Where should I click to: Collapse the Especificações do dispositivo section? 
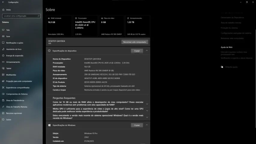(x=147, y=51)
